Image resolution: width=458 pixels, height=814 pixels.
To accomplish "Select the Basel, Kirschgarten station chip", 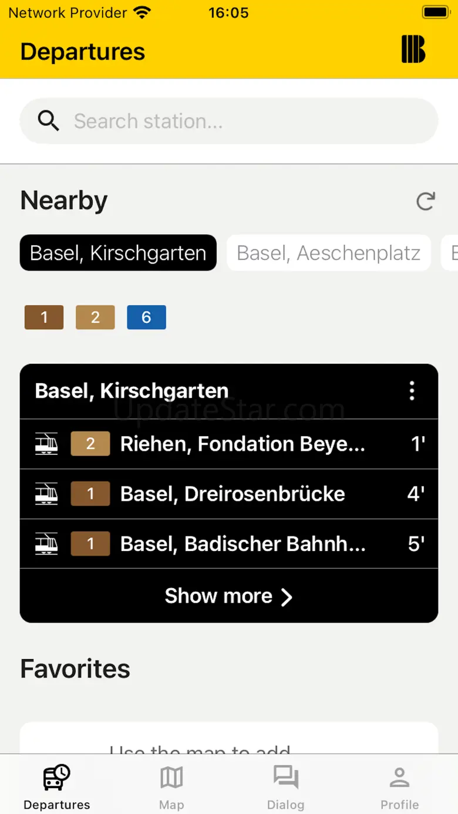I will tap(118, 253).
